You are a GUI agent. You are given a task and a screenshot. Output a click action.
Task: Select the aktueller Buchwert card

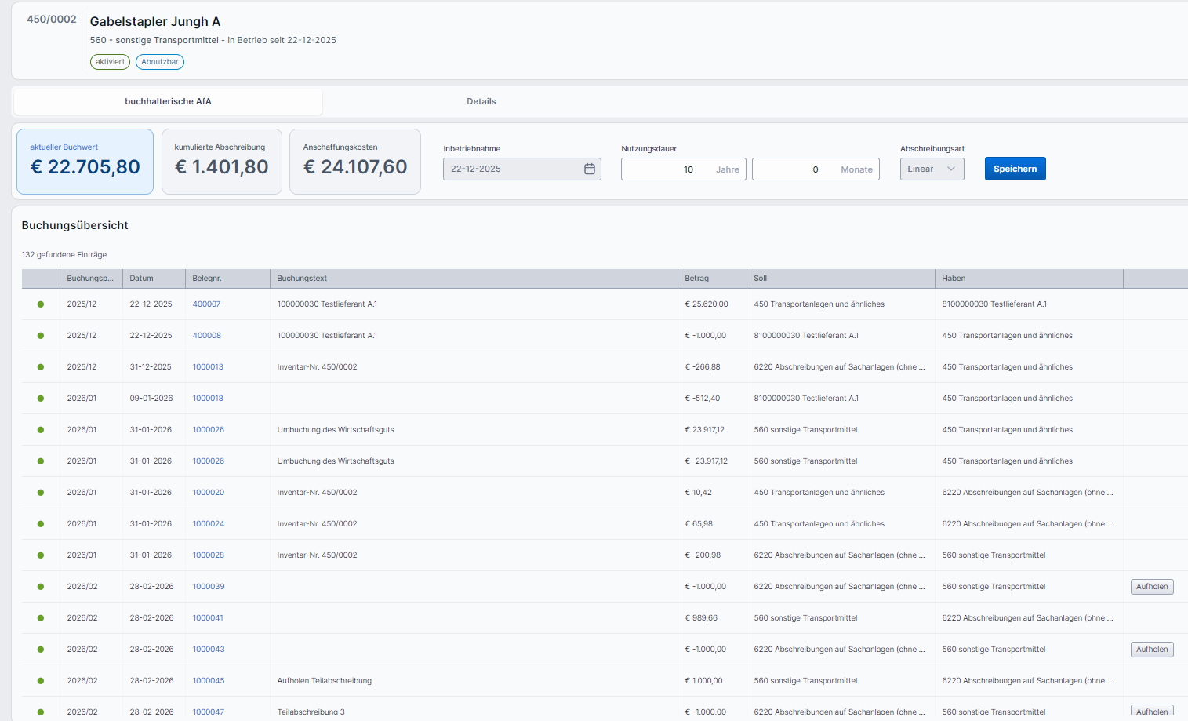[85, 162]
